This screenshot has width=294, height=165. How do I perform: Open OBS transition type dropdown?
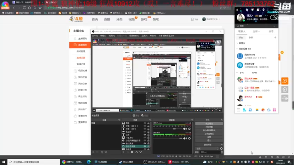point(207,148)
